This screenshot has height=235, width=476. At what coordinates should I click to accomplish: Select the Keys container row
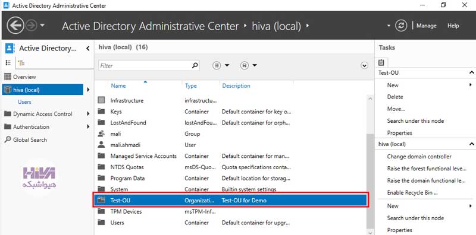(231, 112)
